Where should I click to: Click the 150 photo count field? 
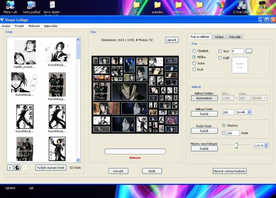[x=233, y=133]
